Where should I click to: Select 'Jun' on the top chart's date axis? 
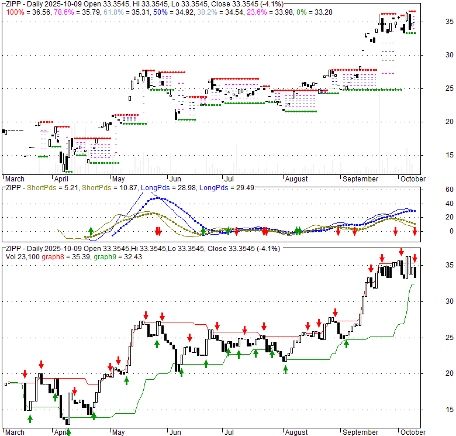[175, 179]
